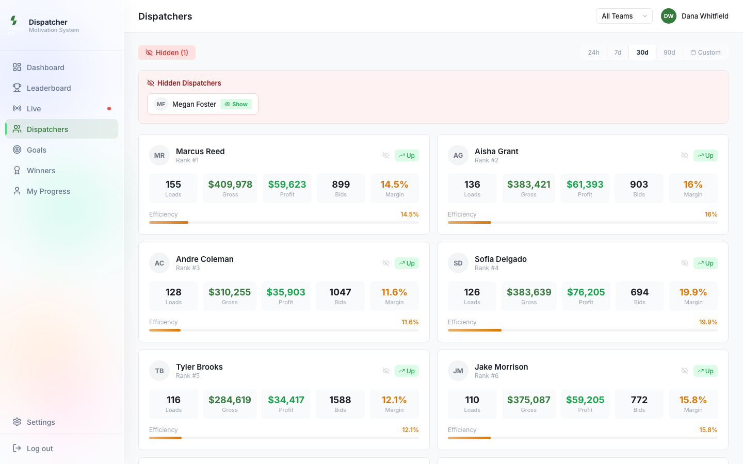Image resolution: width=743 pixels, height=464 pixels.
Task: Click the Dispatchers people icon in sidebar
Action: coord(17,129)
